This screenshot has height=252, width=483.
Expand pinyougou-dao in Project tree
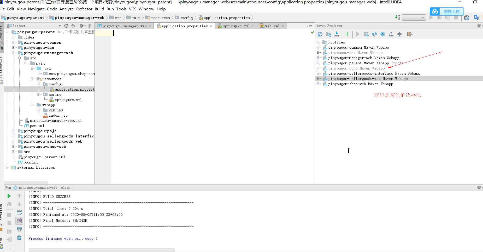point(13,48)
